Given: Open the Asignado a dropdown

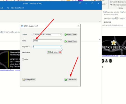Looking at the screenshot, I should tap(60, 47).
